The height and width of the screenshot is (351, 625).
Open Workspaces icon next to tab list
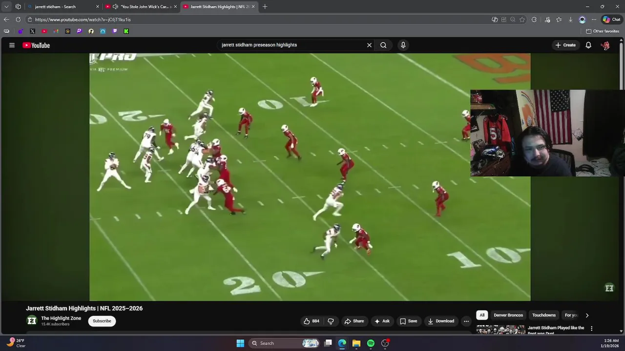(18, 6)
